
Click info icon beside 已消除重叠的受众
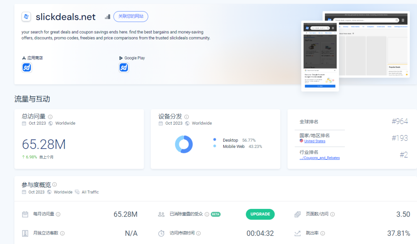(x=207, y=214)
